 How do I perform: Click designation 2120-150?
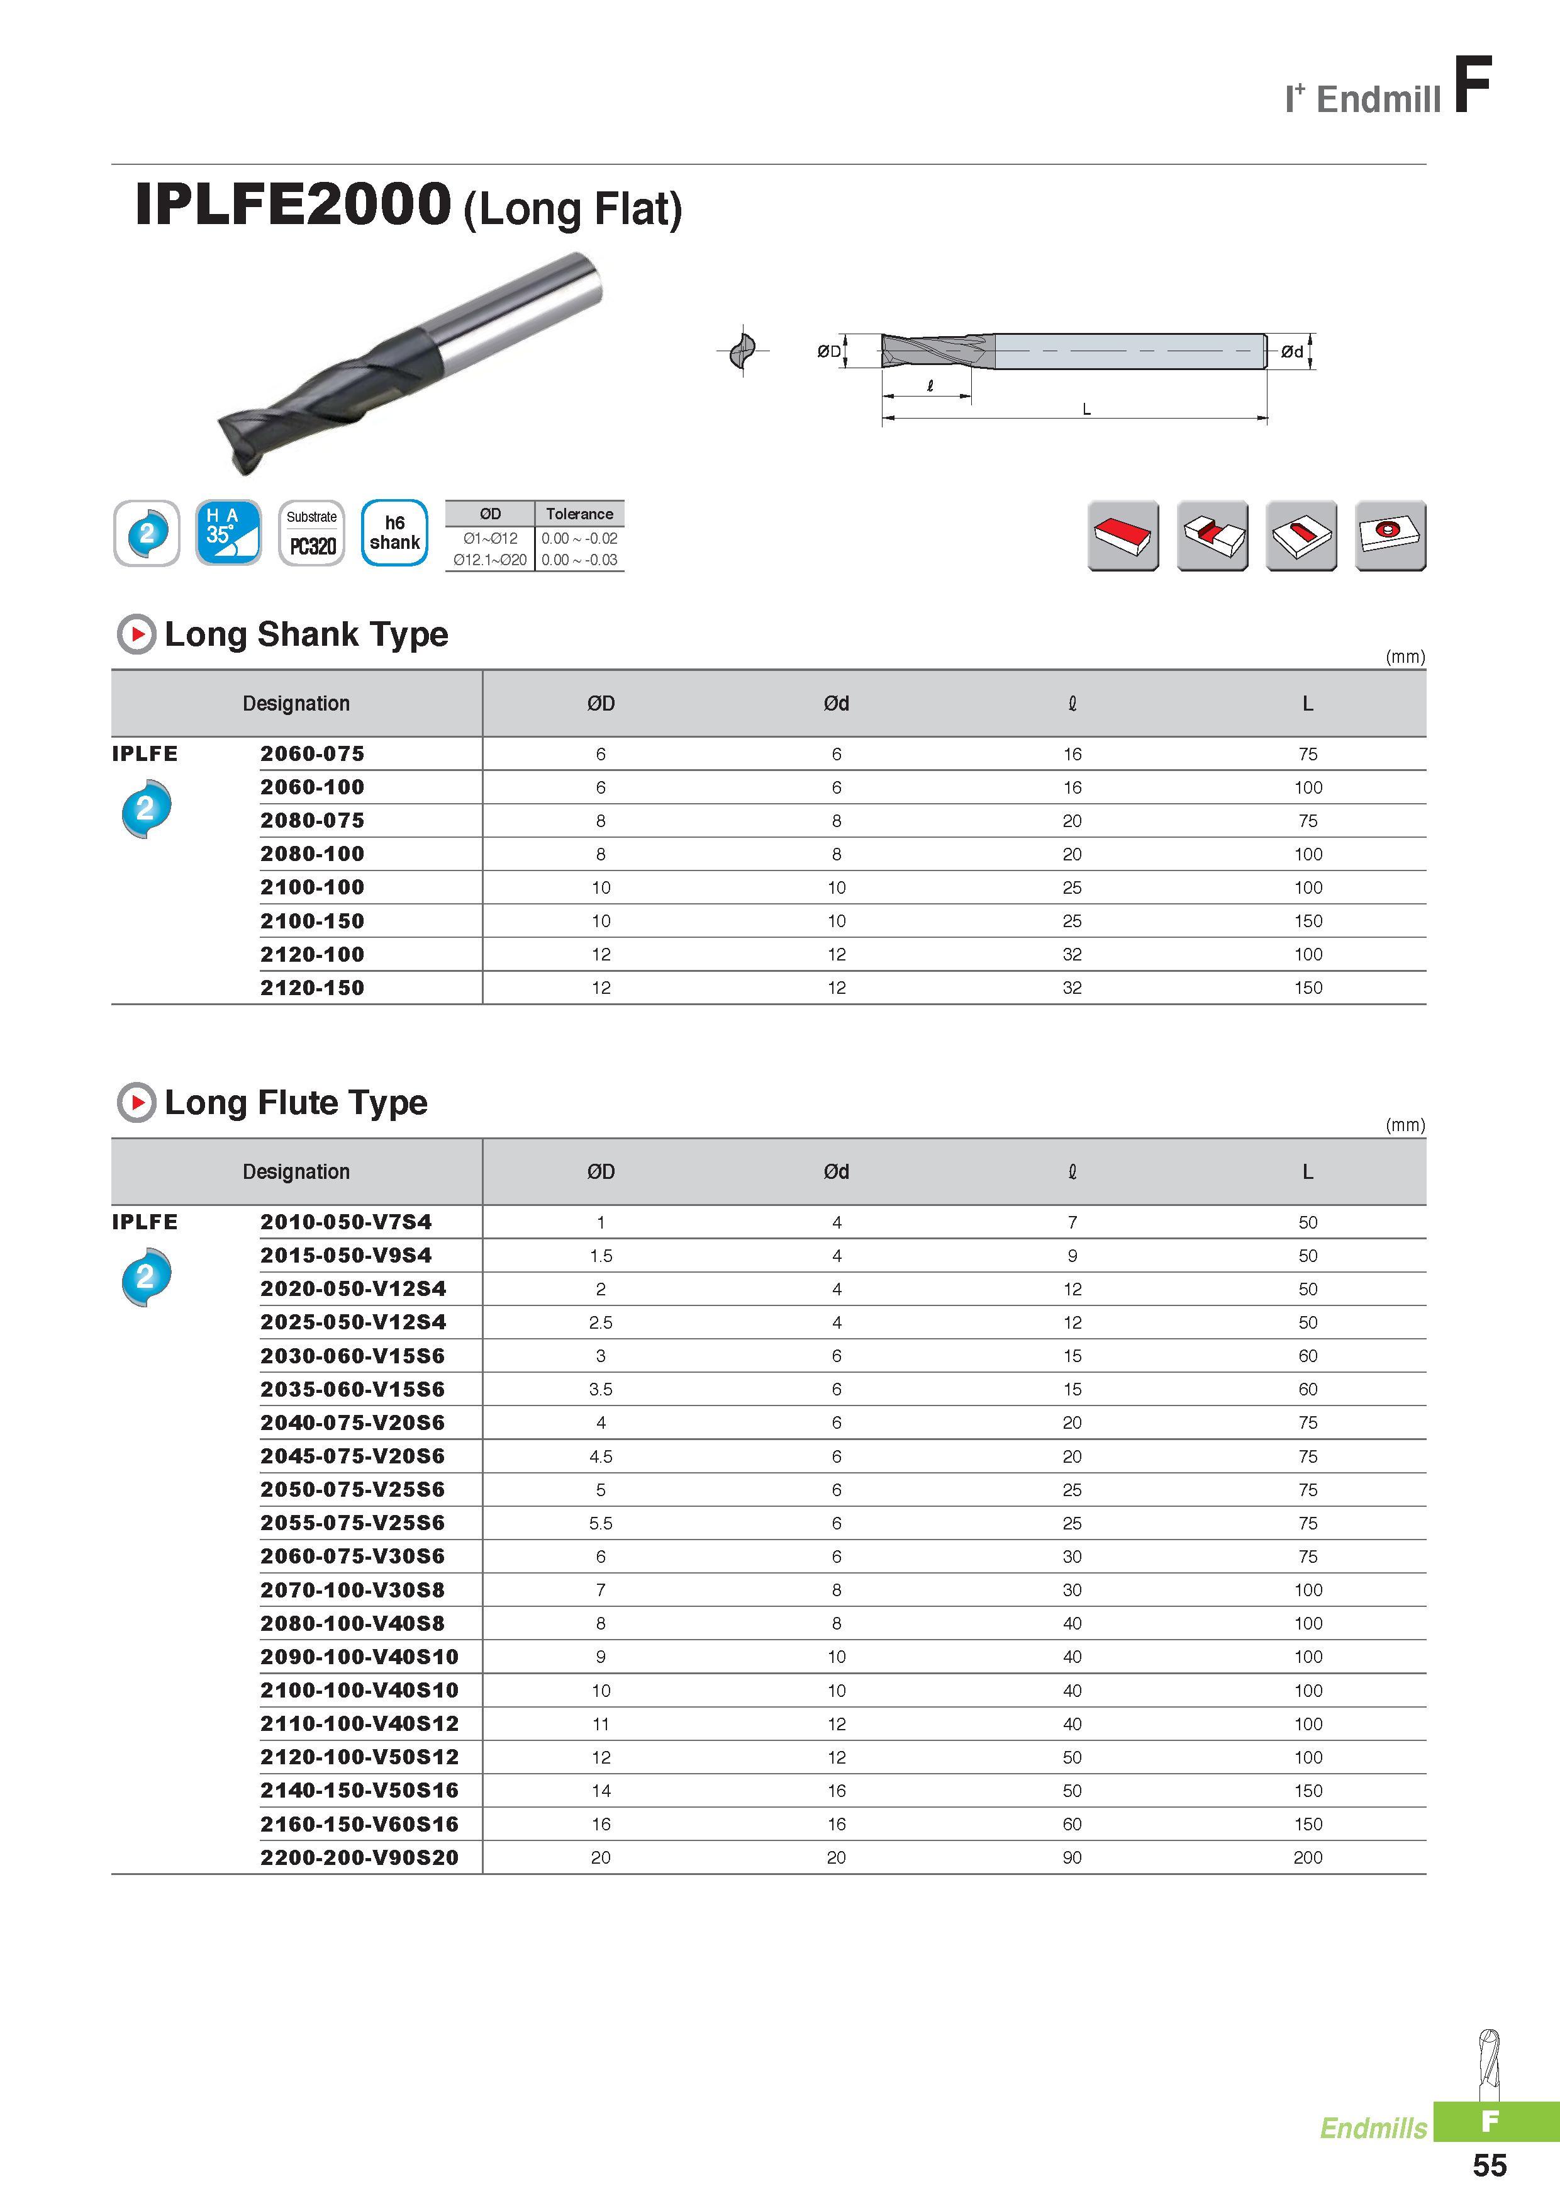pos(313,988)
